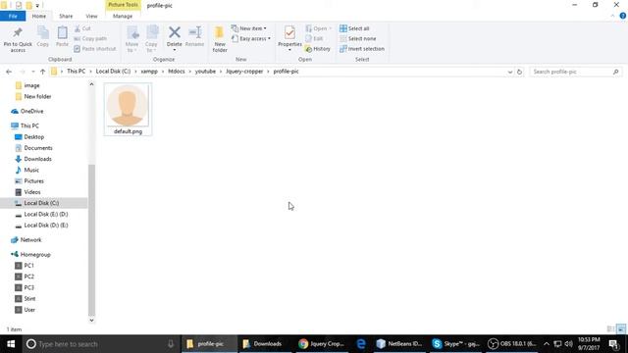Switch to the View tab
Screen dimensions: 628x353
91,16
